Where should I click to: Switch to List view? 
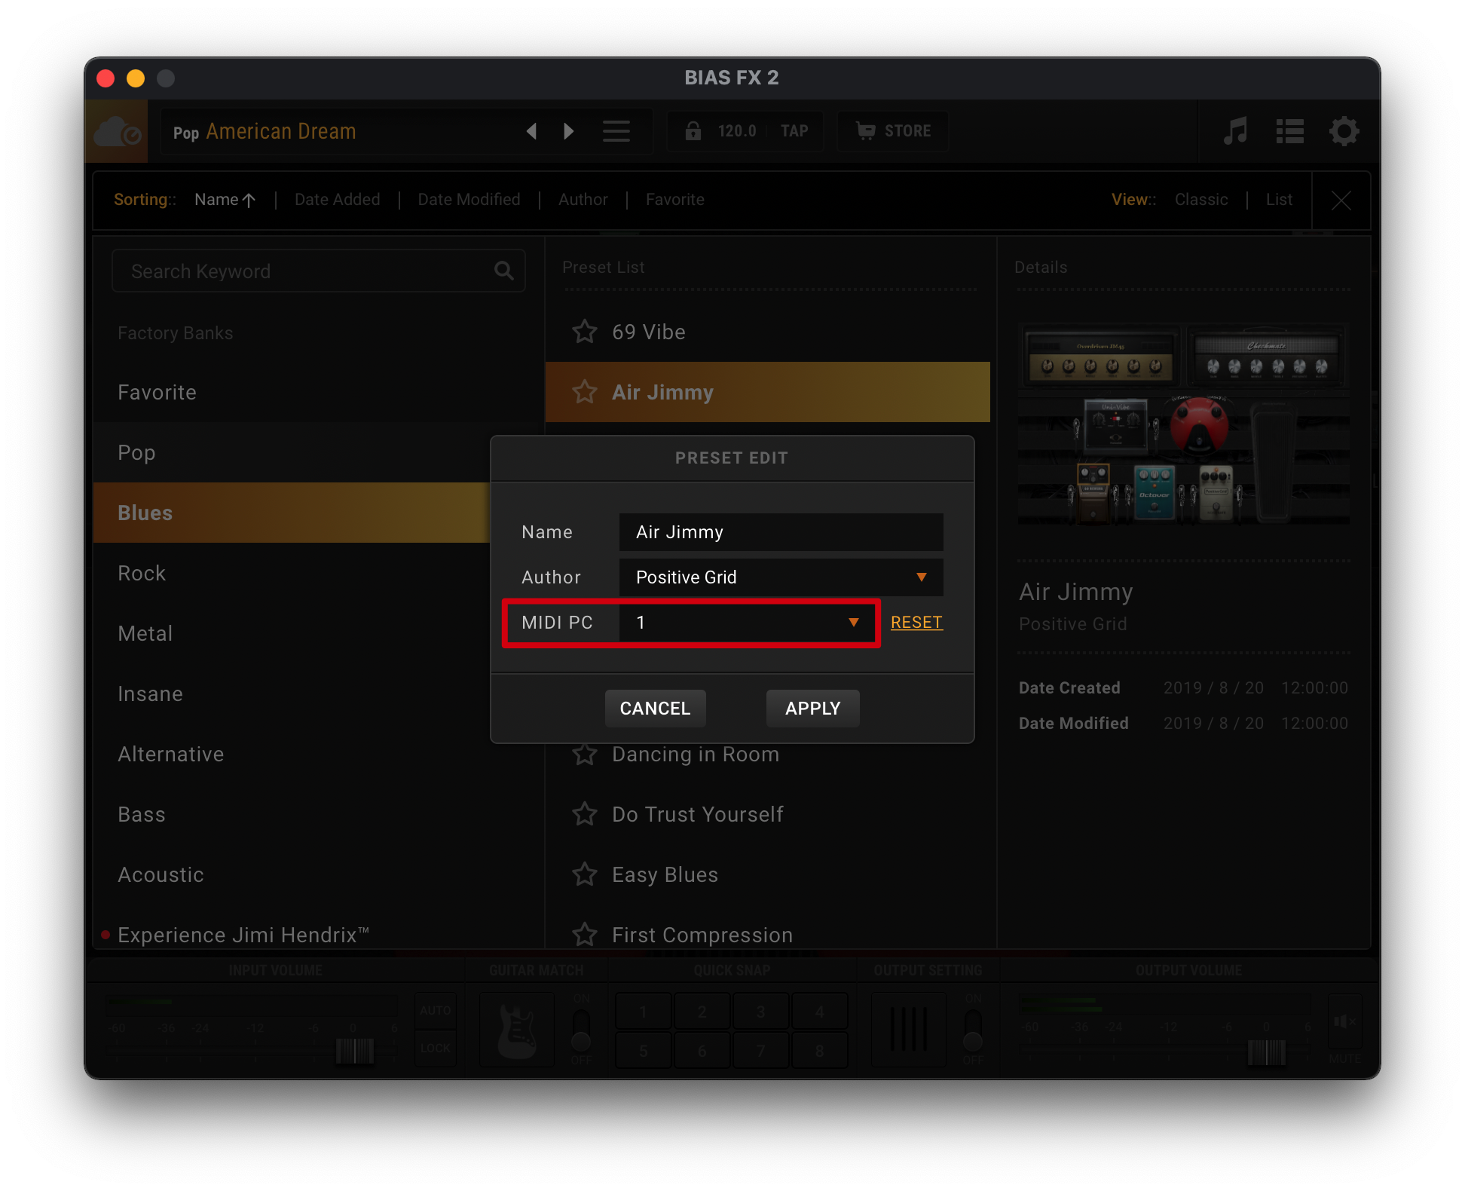point(1279,199)
